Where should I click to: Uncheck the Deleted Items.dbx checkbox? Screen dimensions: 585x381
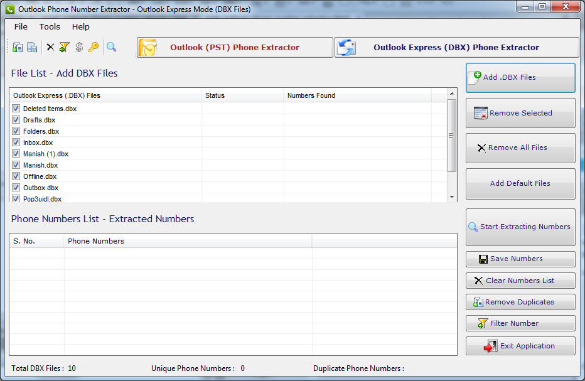click(x=16, y=109)
